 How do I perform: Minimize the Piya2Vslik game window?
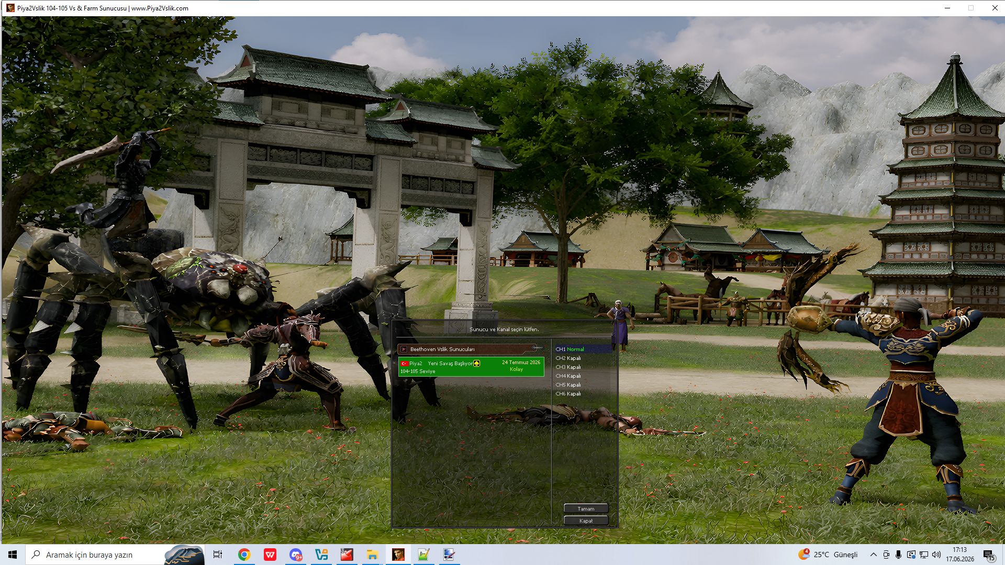(x=947, y=8)
